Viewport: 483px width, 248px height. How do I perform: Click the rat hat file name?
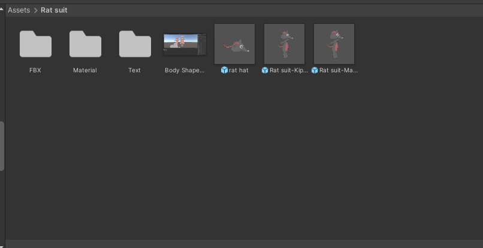tap(239, 71)
